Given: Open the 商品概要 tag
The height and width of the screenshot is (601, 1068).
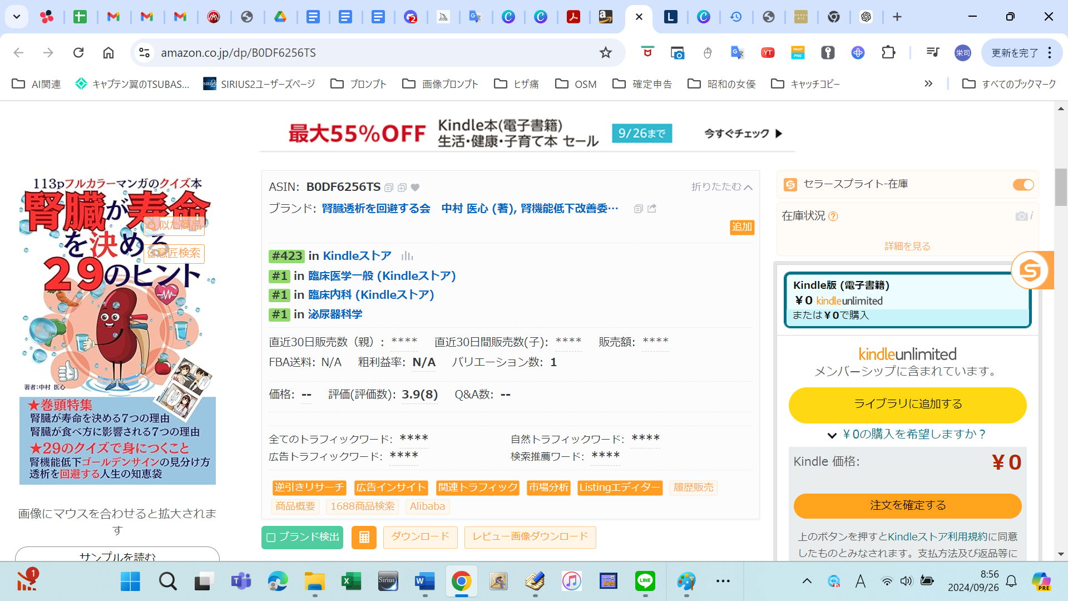Looking at the screenshot, I should [x=295, y=506].
